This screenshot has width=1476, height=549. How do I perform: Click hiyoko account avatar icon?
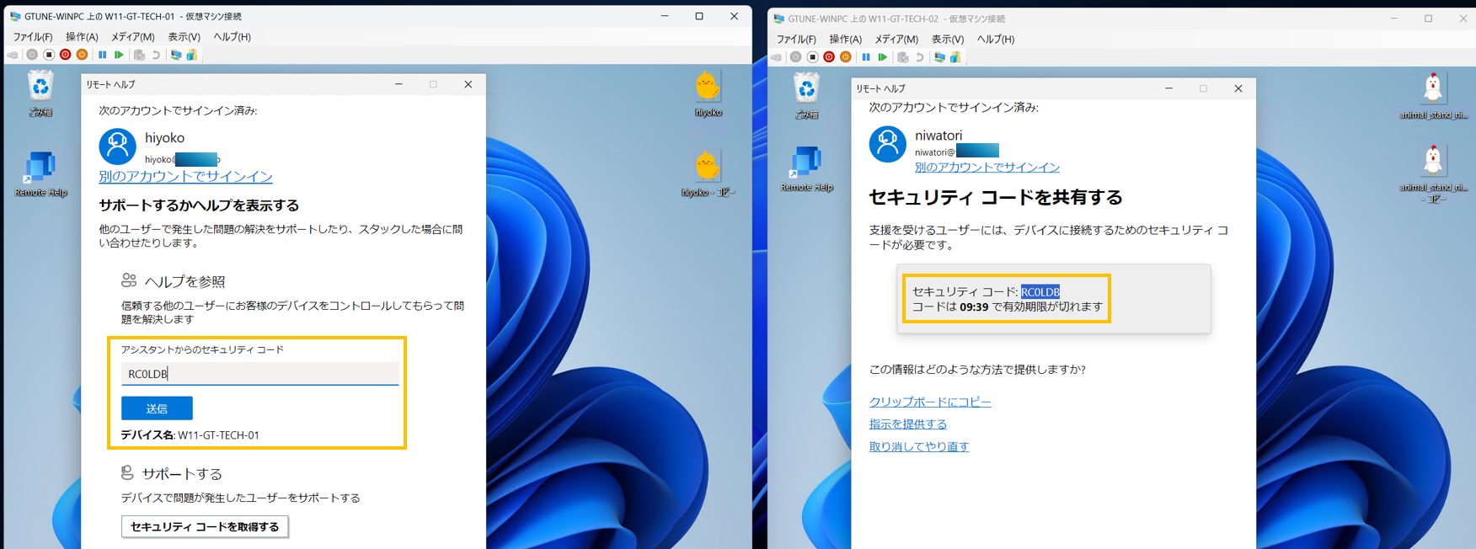point(118,147)
